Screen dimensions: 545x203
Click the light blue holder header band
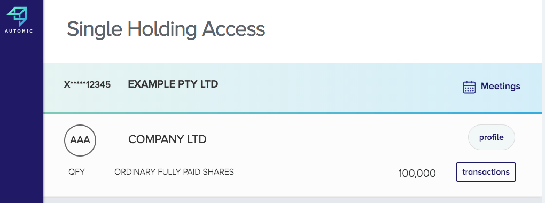[292, 87]
